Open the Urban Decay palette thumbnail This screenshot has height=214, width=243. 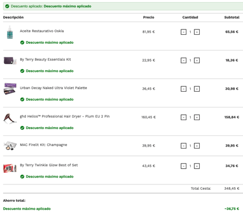coord(10,89)
